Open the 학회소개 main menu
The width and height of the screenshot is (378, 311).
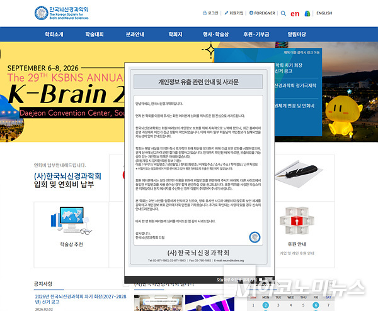[x=54, y=35]
